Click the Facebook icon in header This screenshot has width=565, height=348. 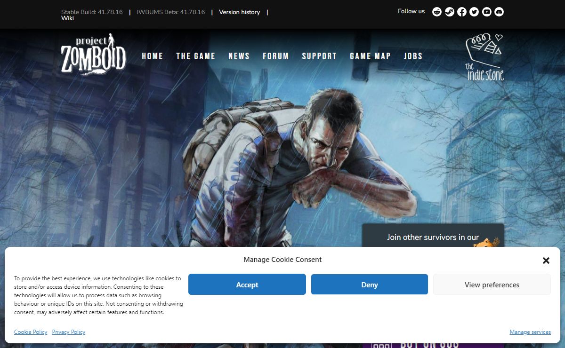click(462, 12)
